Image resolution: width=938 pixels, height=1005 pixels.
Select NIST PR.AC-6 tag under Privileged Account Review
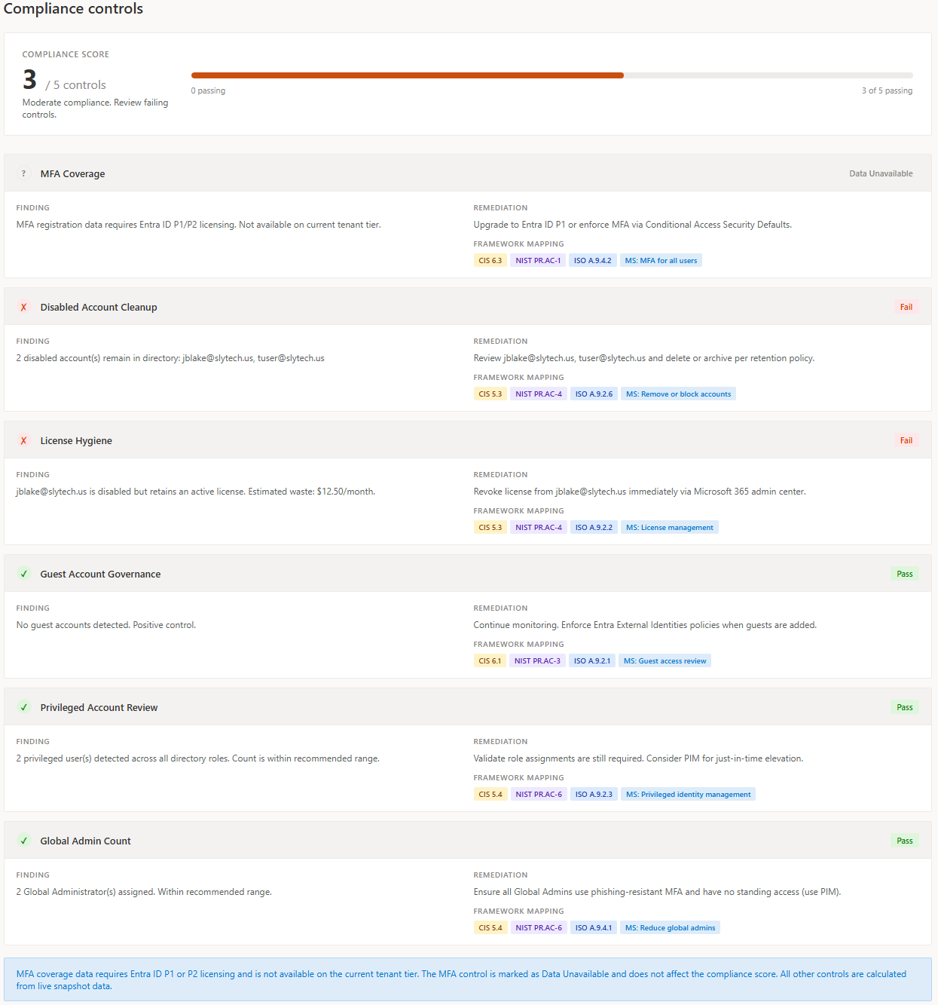(x=539, y=794)
